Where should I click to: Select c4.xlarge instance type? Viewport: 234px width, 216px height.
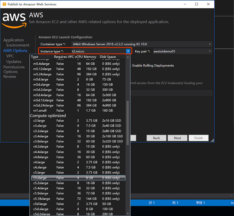78,167
